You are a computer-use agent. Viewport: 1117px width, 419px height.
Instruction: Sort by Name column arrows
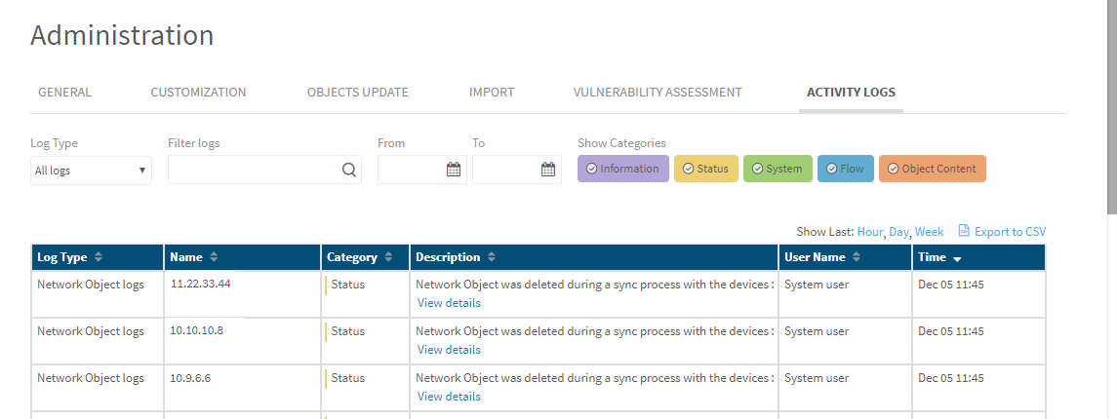click(x=214, y=257)
